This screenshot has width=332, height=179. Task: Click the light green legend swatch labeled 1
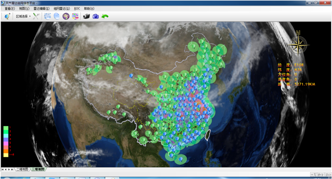(x=6, y=128)
